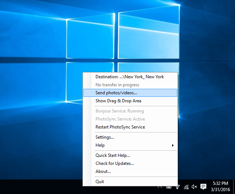
Task: Click the Destination: ...\New York_ New York entry
Action: [x=130, y=77]
